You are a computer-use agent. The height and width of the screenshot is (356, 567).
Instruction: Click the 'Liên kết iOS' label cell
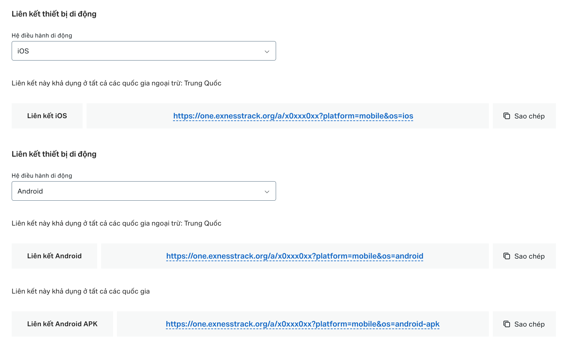tap(47, 116)
